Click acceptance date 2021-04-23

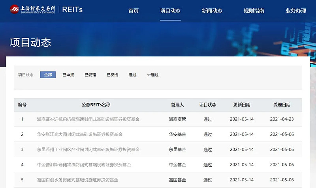pyautogui.click(x=282, y=119)
